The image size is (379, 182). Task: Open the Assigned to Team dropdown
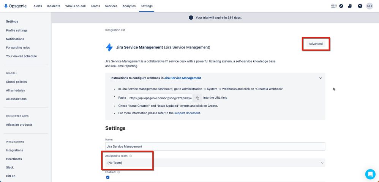(x=215, y=163)
